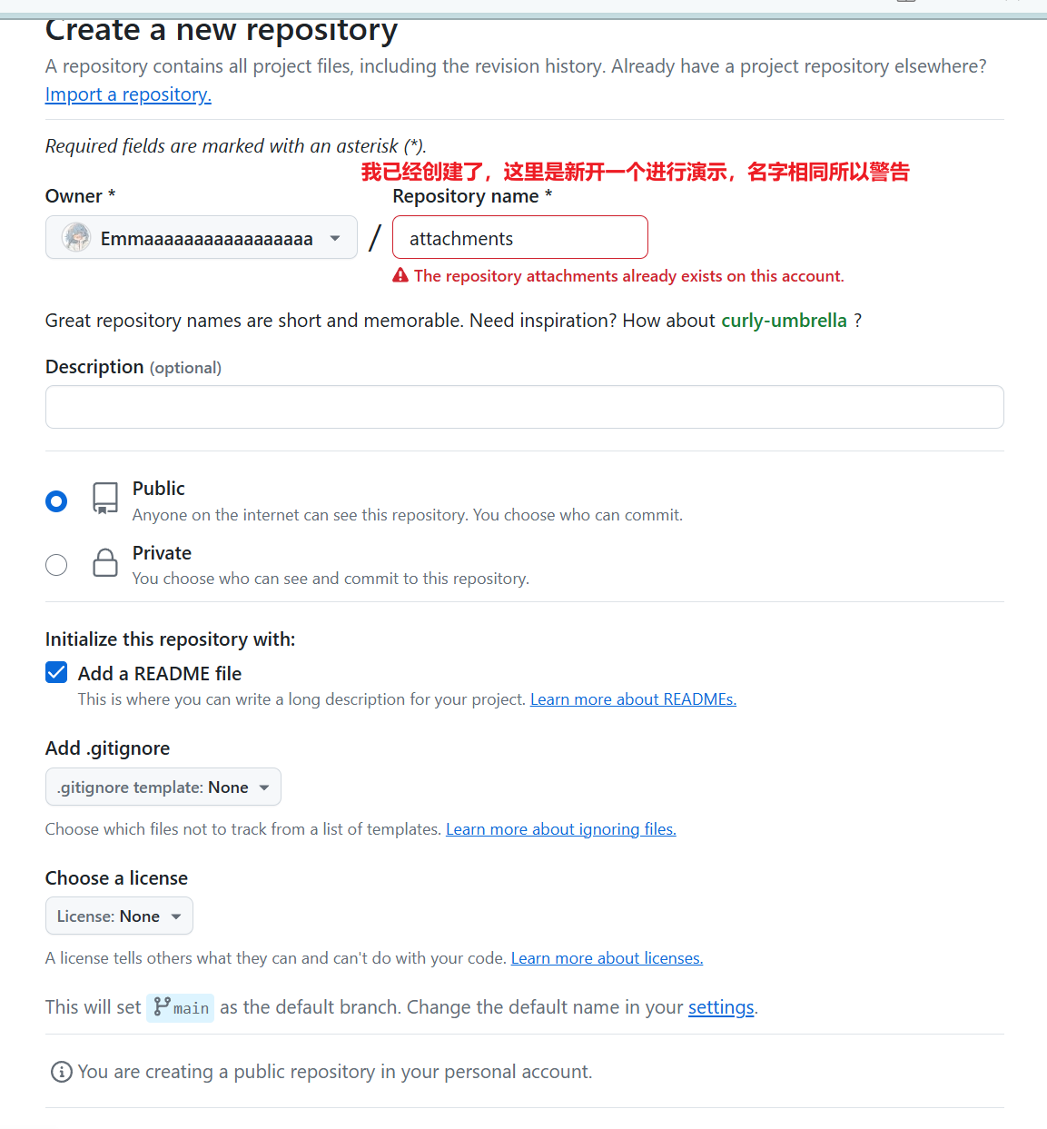Select the Public radio button

click(x=56, y=501)
